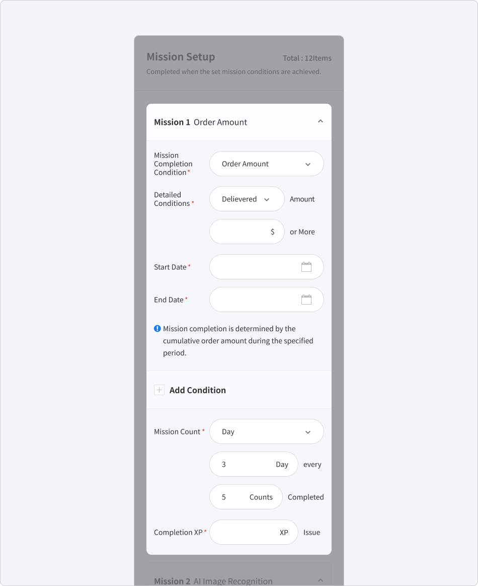Click Mission 1 Order Amount header
The width and height of the screenshot is (478, 586).
pyautogui.click(x=201, y=122)
